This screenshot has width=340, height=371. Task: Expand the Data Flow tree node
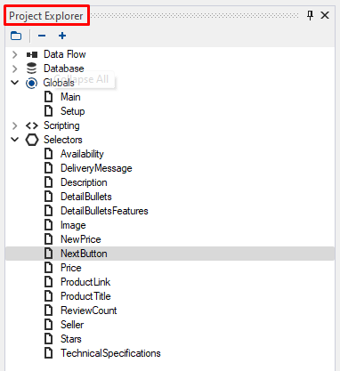coord(14,54)
